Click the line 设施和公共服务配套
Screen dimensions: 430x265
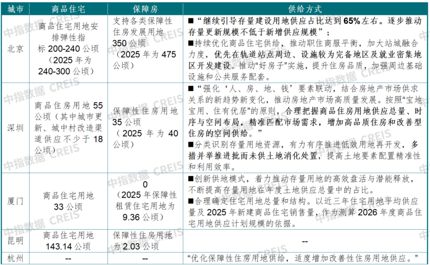click(x=226, y=77)
